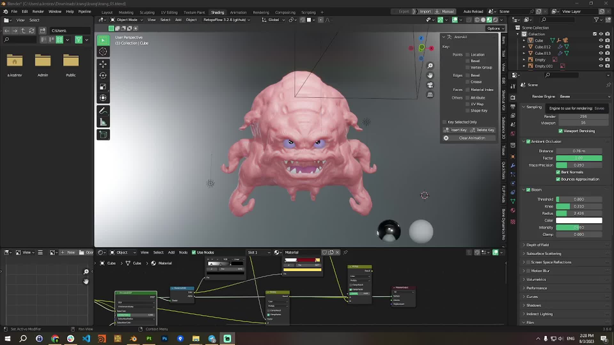Open Blender from the Windows taskbar

click(133, 339)
